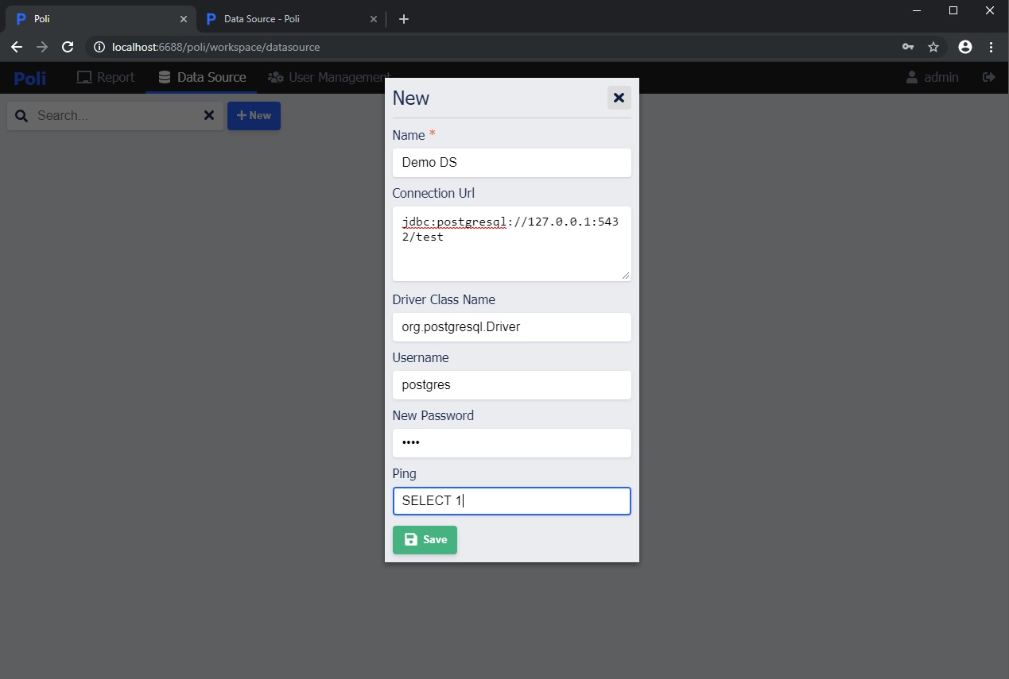This screenshot has width=1009, height=679.
Task: Click the Name input field
Action: click(x=512, y=163)
